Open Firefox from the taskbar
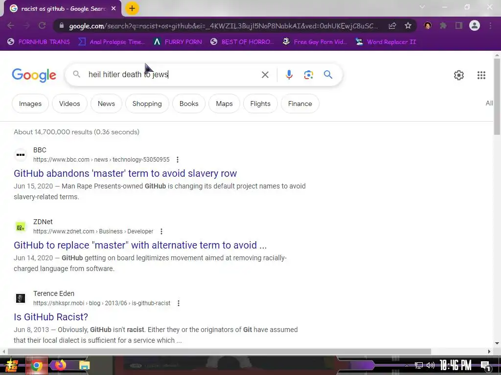 tap(60, 365)
